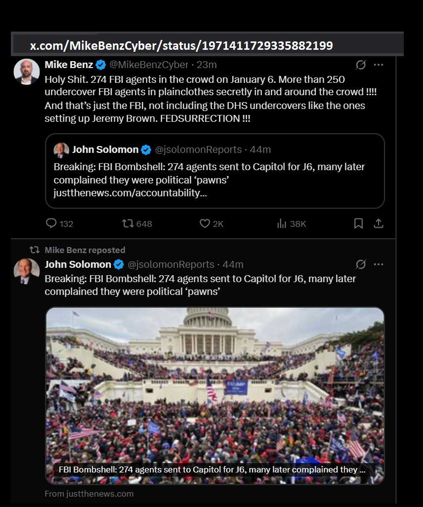Click Grok icon on Mike Benz's tweet

click(361, 65)
